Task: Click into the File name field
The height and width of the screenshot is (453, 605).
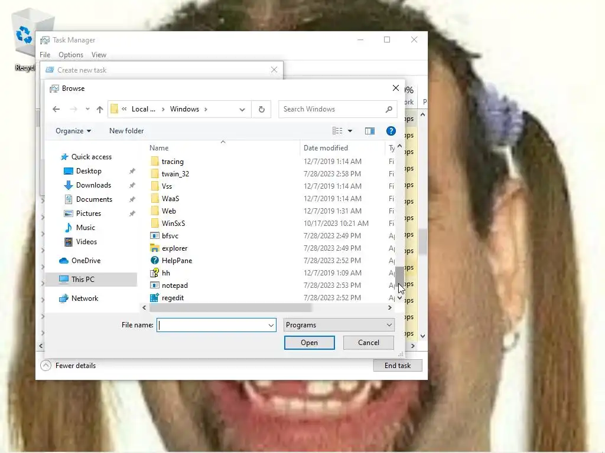Action: click(212, 325)
